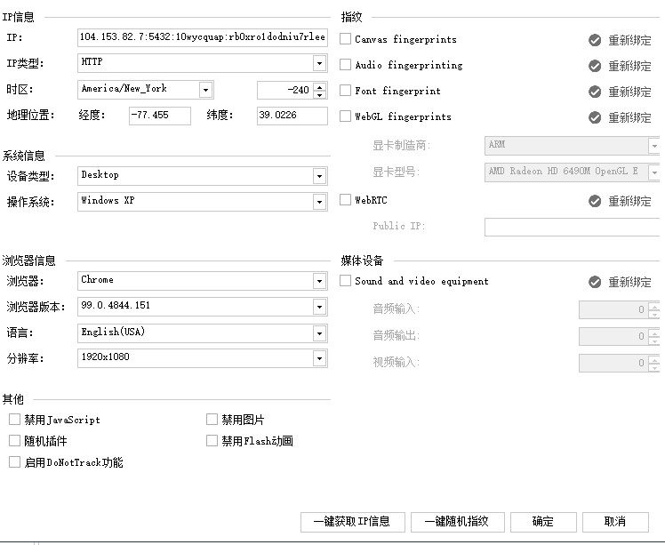Enable the Canvas fingerprints checkbox

coord(345,39)
